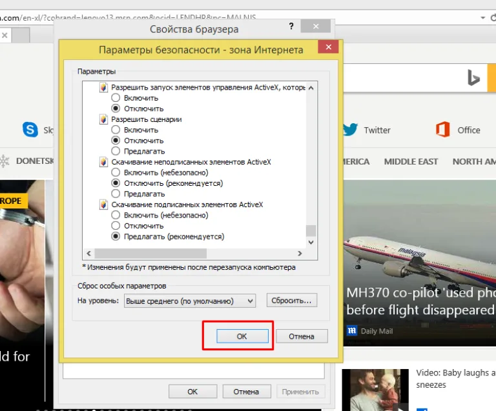Click icon beside Разрешить сценарии
This screenshot has width=496, height=411.
(103, 119)
